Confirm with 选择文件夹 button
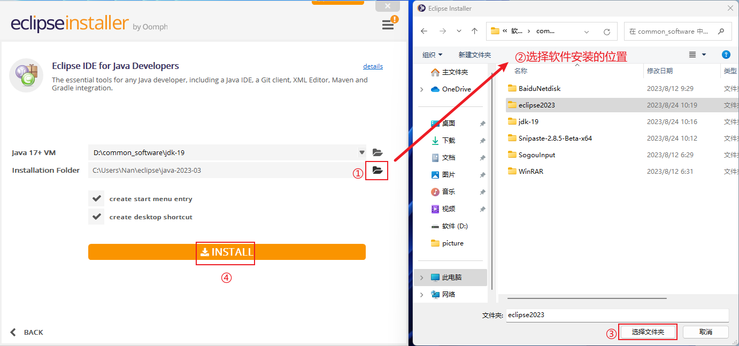The image size is (739, 346). [648, 332]
